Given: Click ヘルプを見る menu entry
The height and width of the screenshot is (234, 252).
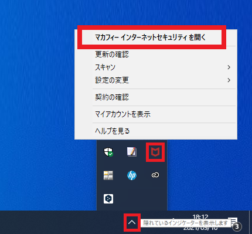Looking at the screenshot, I should click(156, 131).
